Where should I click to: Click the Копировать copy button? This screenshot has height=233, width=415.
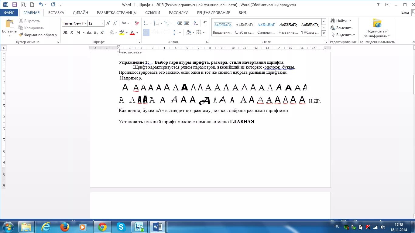pos(31,28)
